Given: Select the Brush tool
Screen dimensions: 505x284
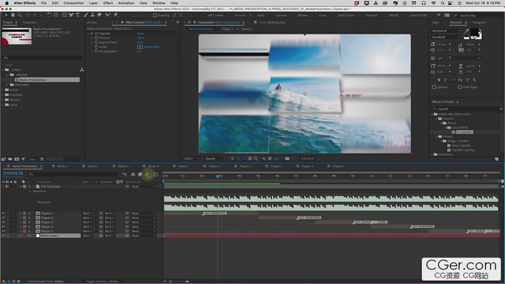Looking at the screenshot, I should [x=86, y=15].
